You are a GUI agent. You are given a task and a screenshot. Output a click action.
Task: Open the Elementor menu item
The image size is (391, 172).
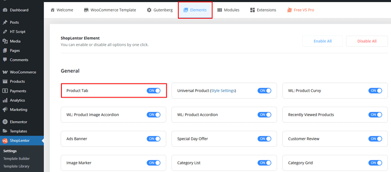pos(21,122)
